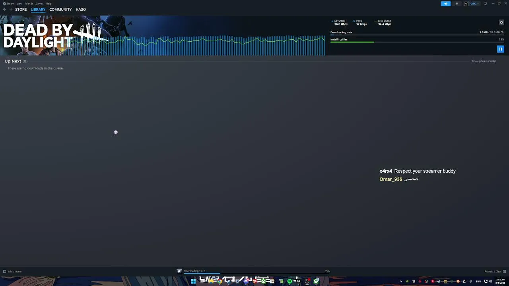Viewport: 509px width, 286px height.
Task: Click the Downloading data progress bar
Action: (x=417, y=35)
